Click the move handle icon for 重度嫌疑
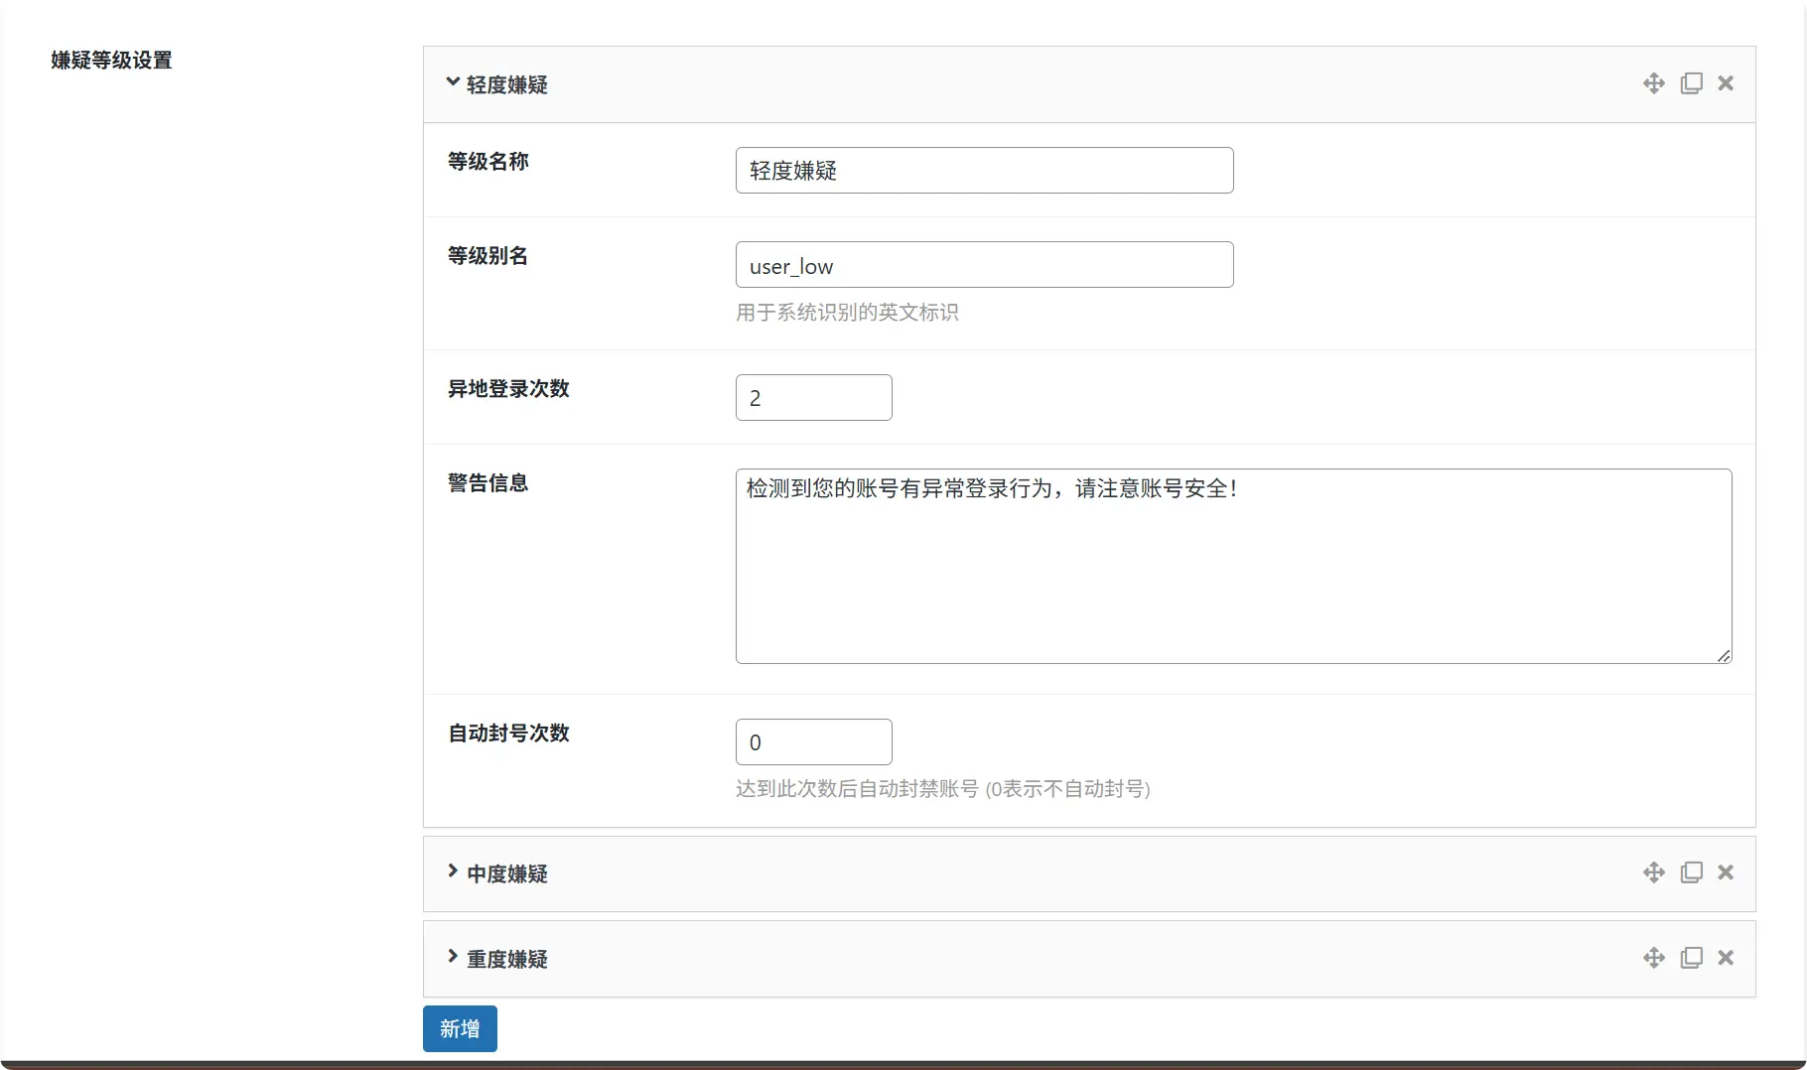The width and height of the screenshot is (1807, 1070). pos(1653,958)
